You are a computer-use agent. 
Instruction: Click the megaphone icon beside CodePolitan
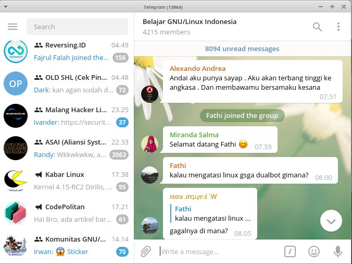(39, 207)
